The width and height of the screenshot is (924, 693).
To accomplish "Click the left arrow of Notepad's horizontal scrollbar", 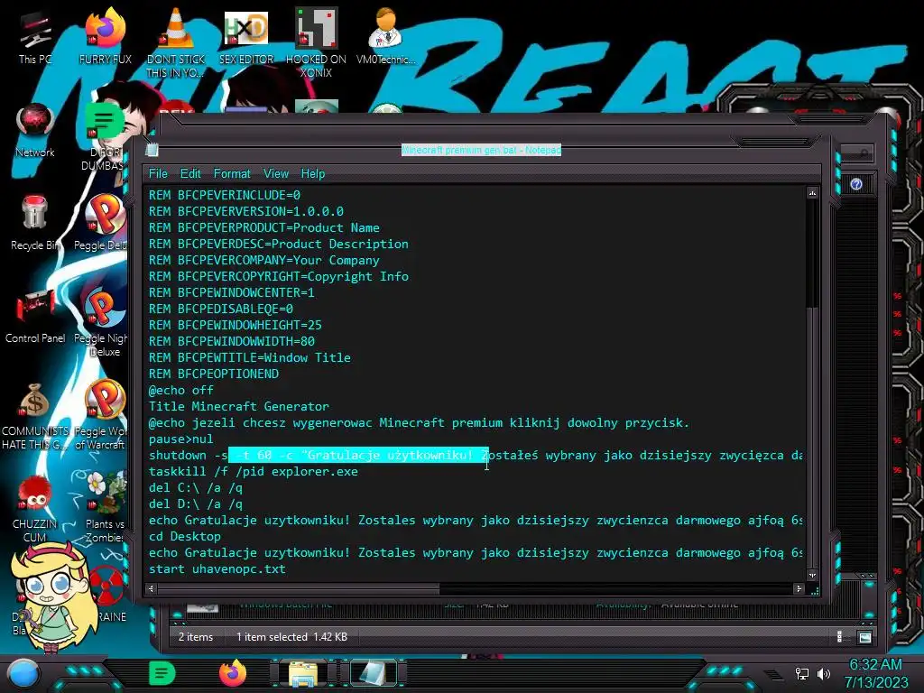I will click(x=151, y=588).
